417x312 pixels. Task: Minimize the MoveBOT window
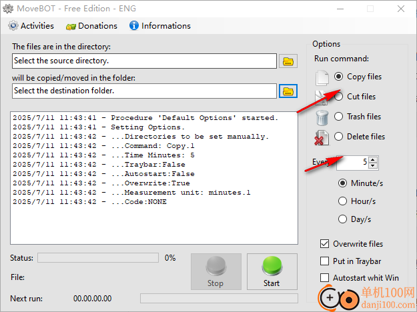tap(340, 9)
